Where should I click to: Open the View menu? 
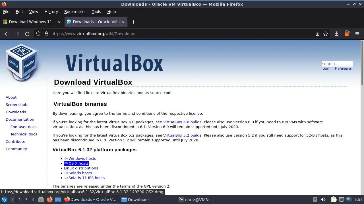tap(34, 12)
